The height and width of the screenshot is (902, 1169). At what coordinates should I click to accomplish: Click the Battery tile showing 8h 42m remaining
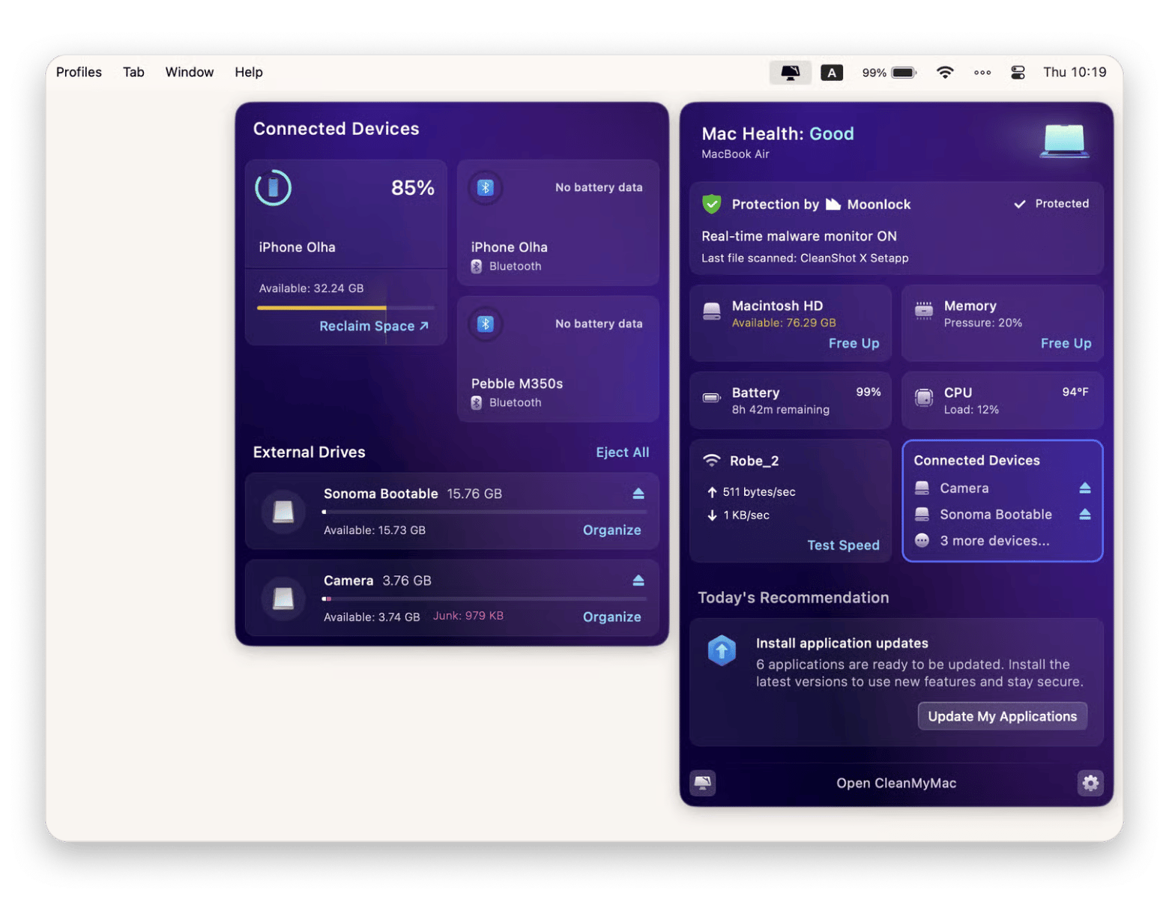click(791, 400)
